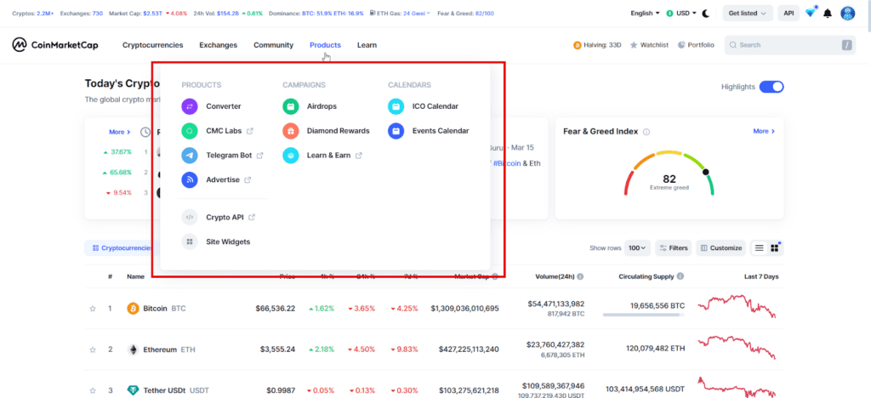Image resolution: width=871 pixels, height=398 pixels.
Task: Click Circulating Supply info icon
Action: tap(680, 276)
